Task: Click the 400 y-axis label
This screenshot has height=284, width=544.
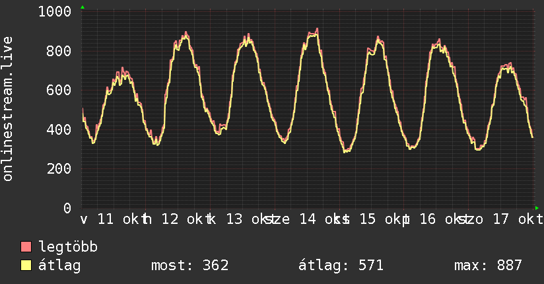Action: 59,129
